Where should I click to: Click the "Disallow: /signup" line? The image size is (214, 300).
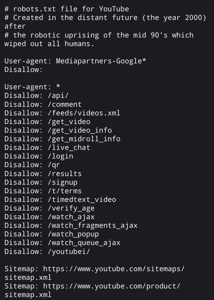click(41, 182)
